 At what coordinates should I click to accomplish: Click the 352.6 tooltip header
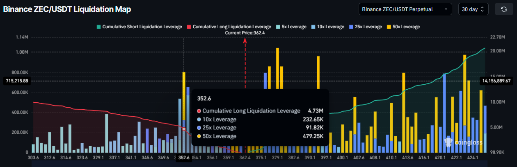(x=204, y=99)
